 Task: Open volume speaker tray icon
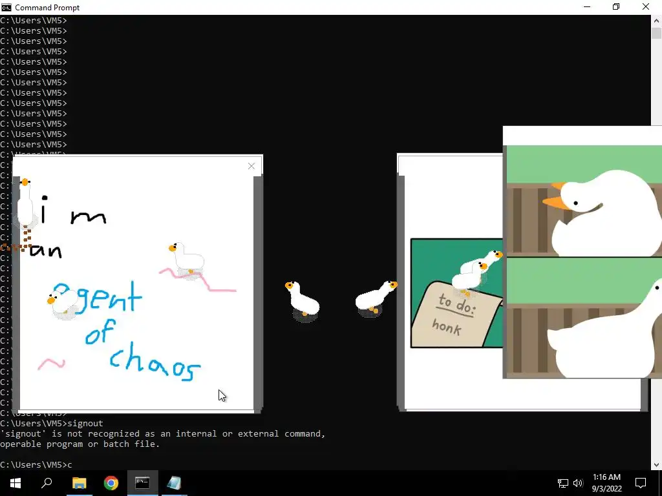click(578, 483)
